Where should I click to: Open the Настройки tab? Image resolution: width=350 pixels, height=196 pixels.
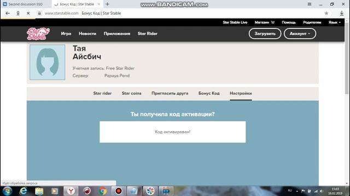(x=241, y=93)
